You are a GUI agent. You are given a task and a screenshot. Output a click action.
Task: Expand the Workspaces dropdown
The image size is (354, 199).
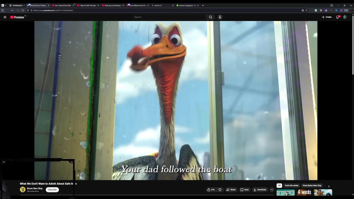tap(17, 5)
